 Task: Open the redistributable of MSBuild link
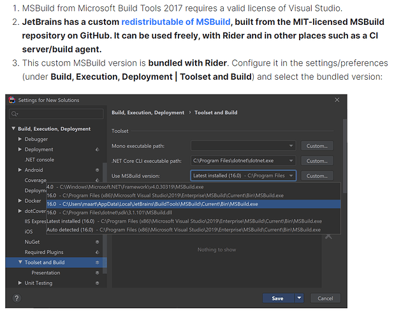177,22
